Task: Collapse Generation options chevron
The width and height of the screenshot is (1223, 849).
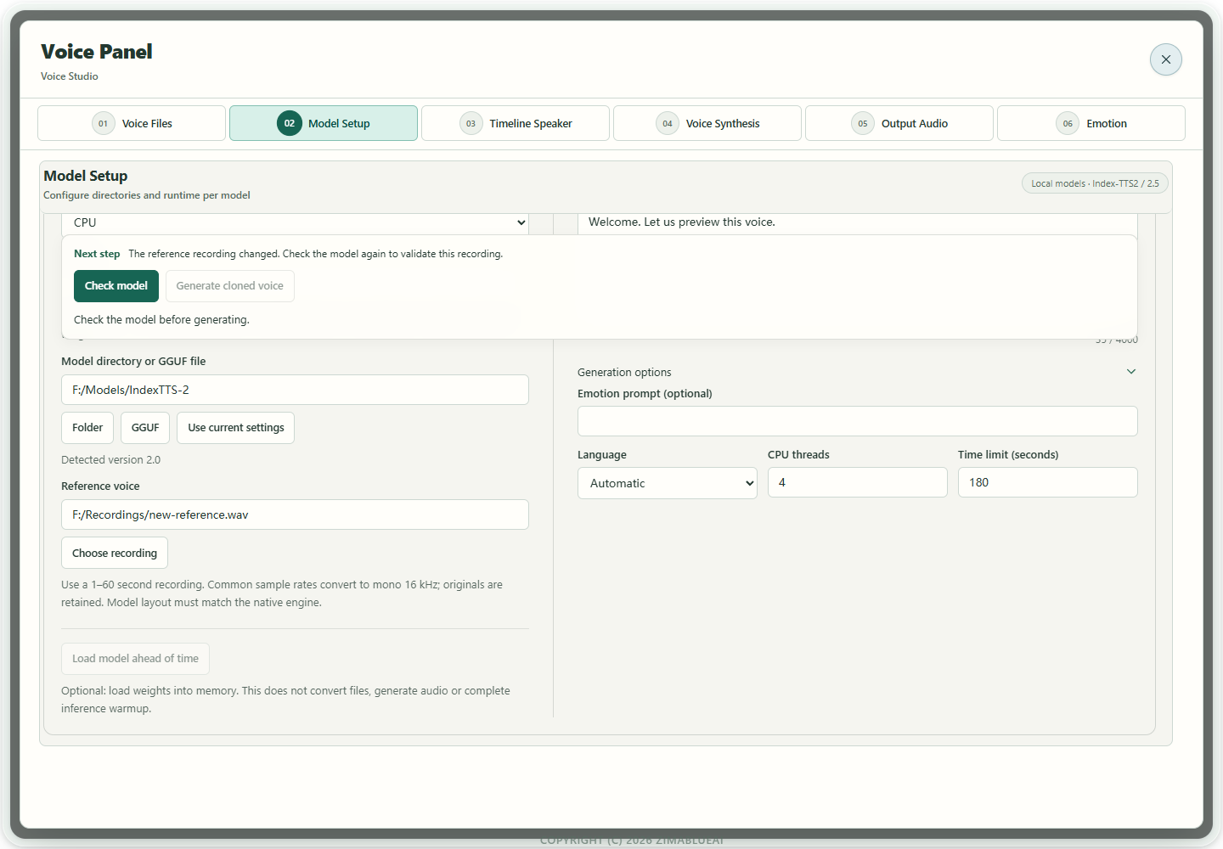Action: [x=1131, y=372]
